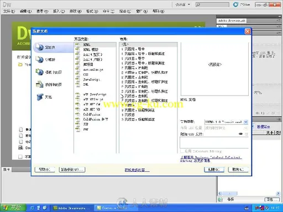The height and width of the screenshot is (212, 283).
Task: Switch to the Adobe BrowserLab panel tab
Action: [232, 20]
